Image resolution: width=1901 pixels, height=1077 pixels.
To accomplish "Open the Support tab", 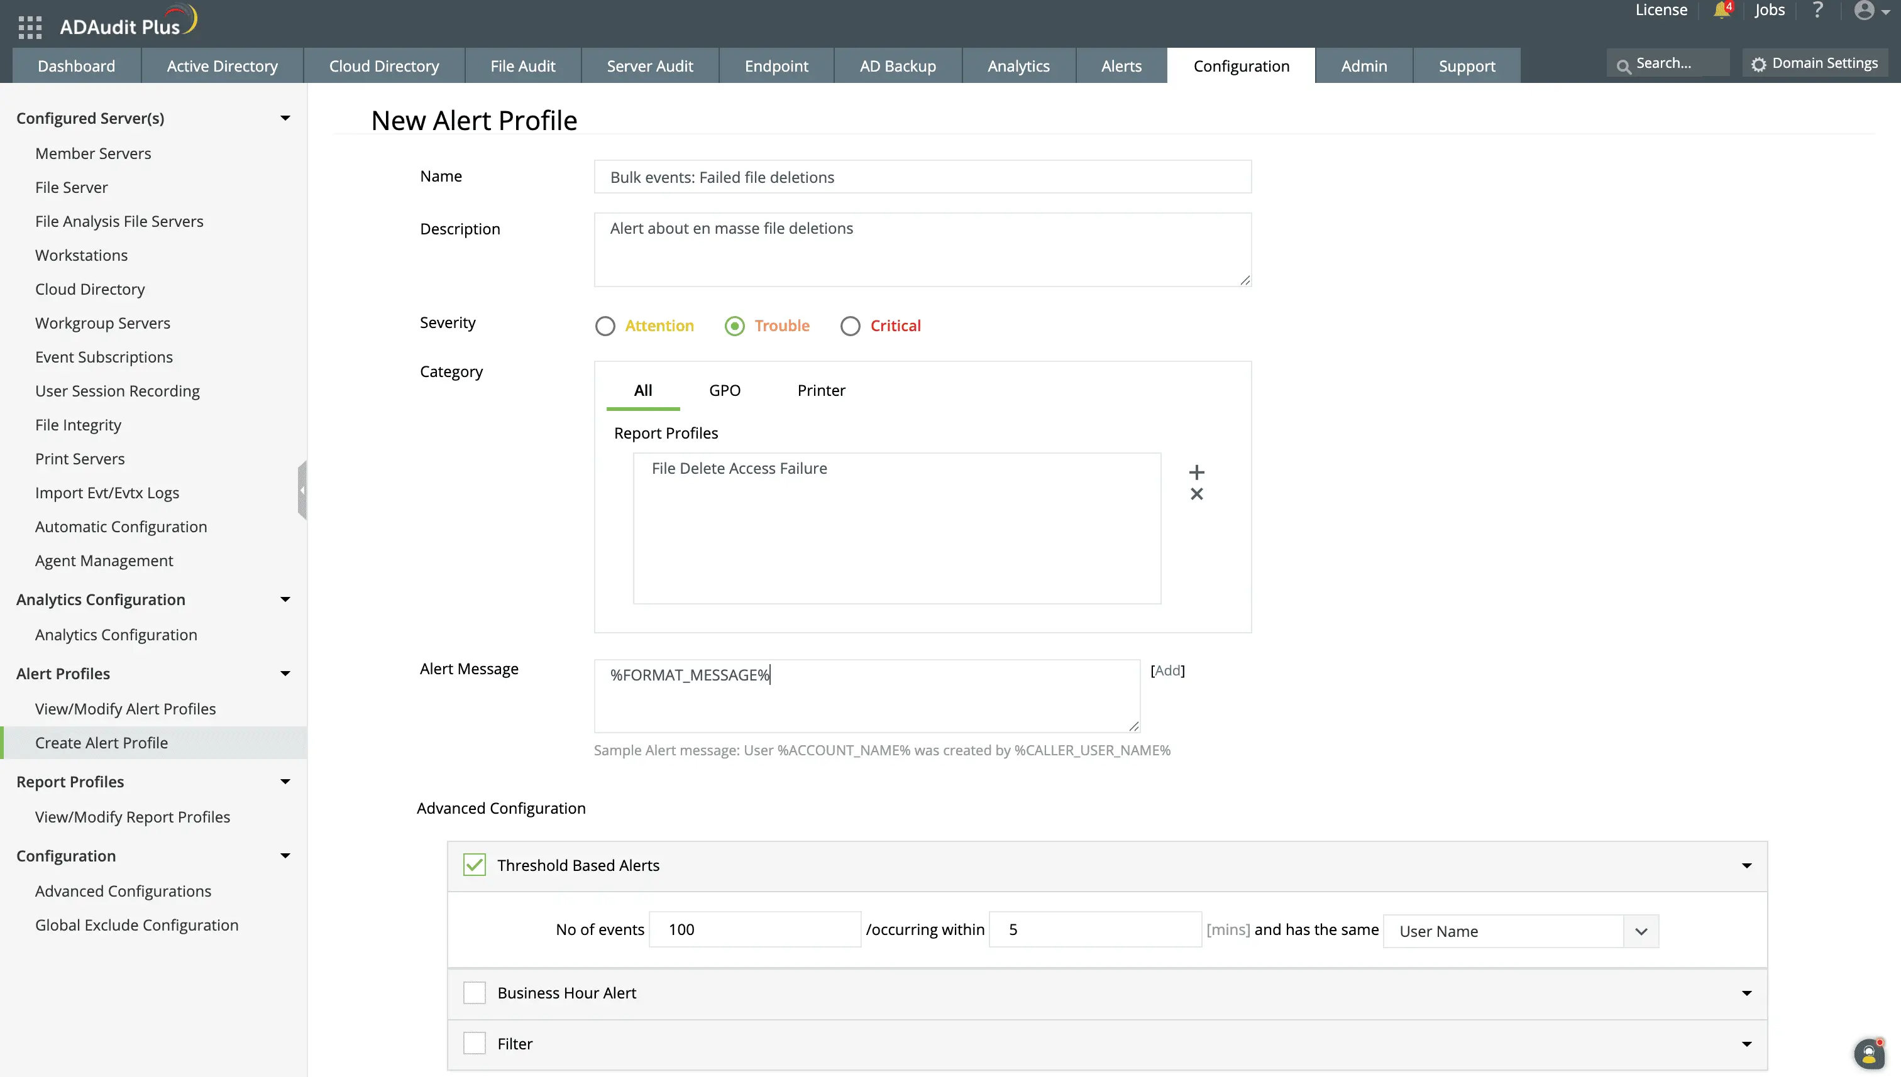I will pos(1467,65).
